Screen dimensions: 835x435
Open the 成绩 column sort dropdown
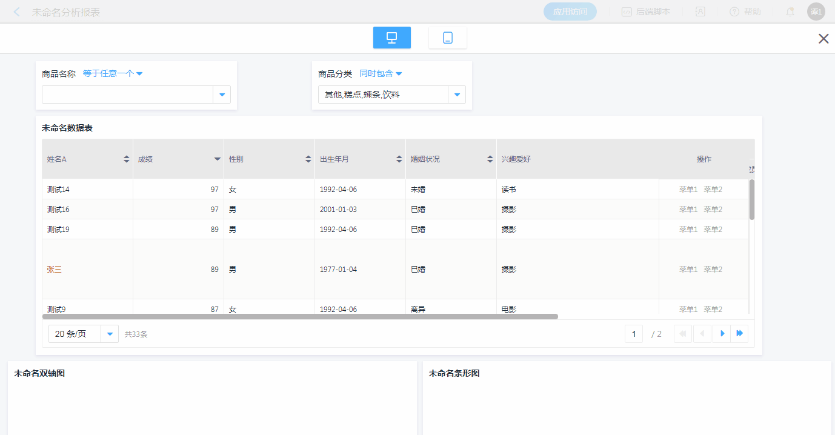(x=217, y=159)
